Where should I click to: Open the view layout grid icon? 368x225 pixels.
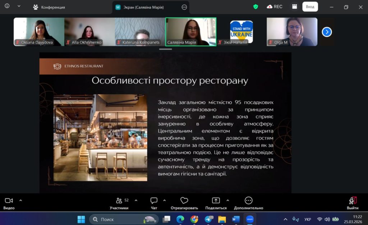coord(295,7)
